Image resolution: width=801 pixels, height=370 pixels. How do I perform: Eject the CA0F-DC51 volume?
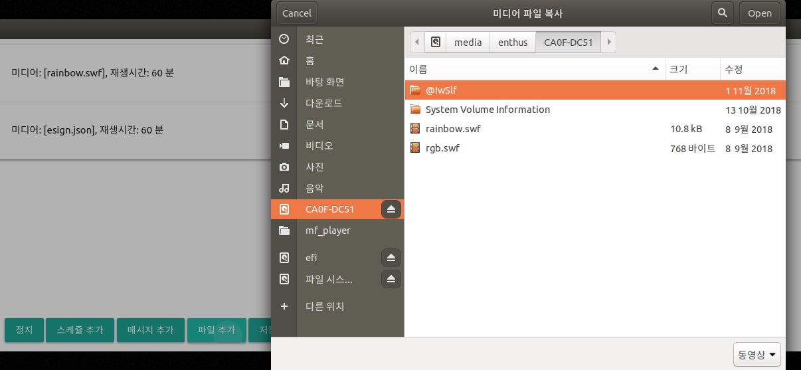(x=391, y=209)
